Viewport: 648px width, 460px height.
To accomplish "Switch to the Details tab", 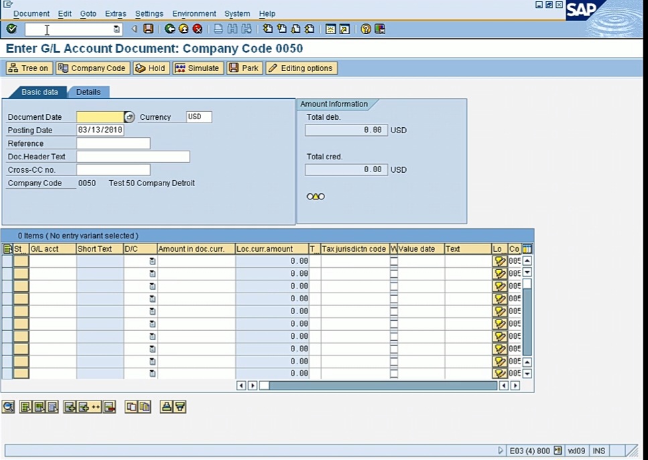I will 88,92.
